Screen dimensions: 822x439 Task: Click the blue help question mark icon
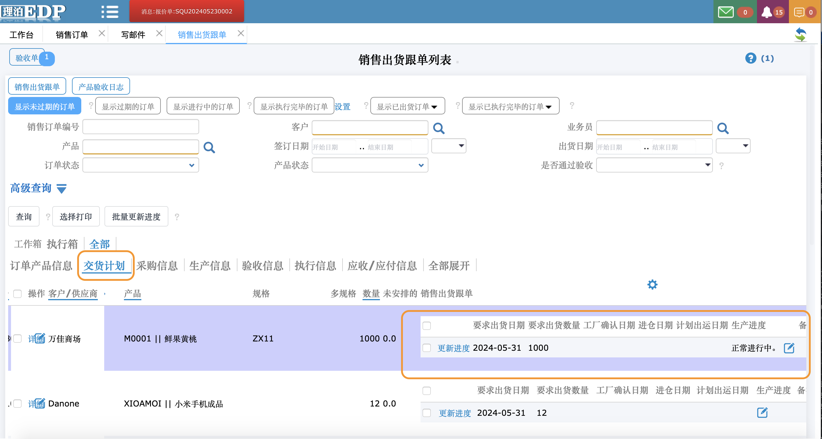[x=751, y=58]
